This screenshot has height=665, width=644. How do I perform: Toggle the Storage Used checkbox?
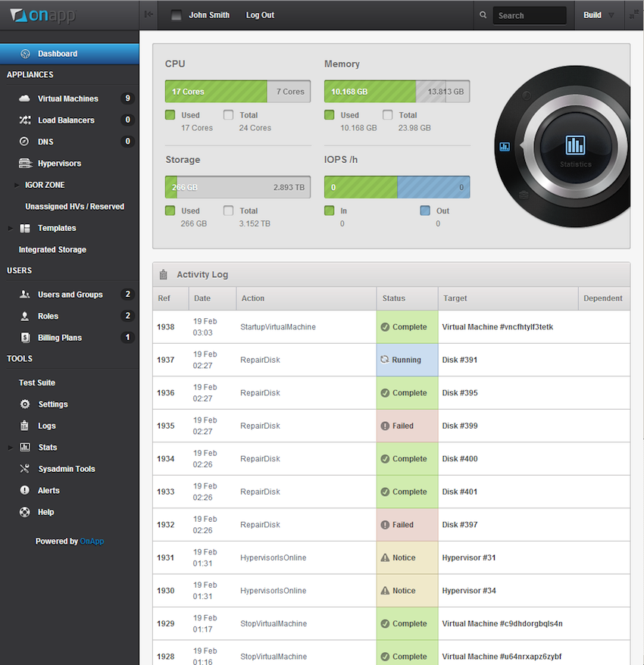(170, 211)
